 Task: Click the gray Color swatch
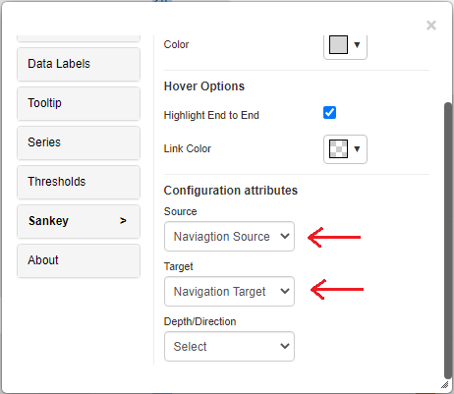(338, 44)
